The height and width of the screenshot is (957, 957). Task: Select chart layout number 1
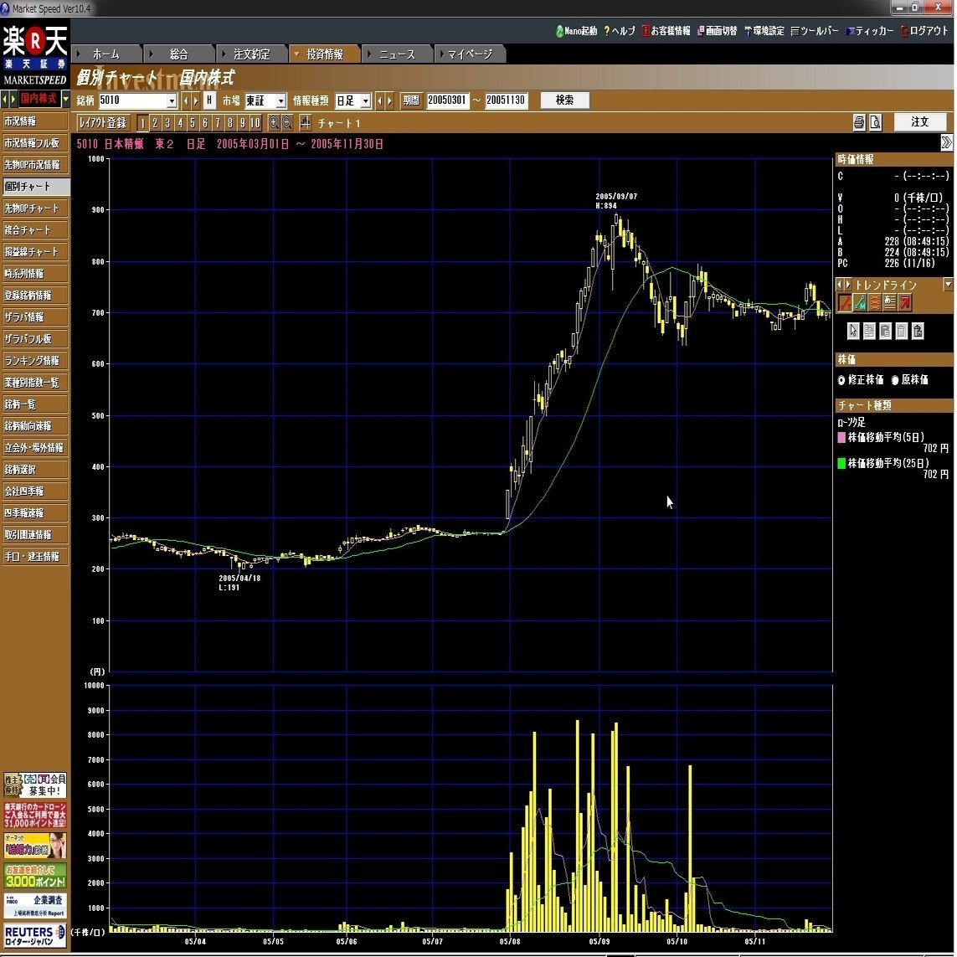pyautogui.click(x=142, y=123)
